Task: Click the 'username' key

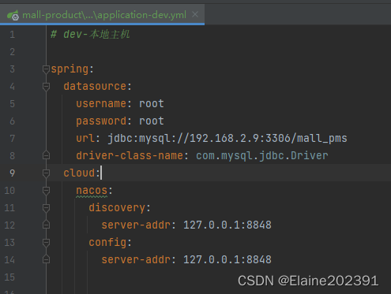Action: coord(101,103)
